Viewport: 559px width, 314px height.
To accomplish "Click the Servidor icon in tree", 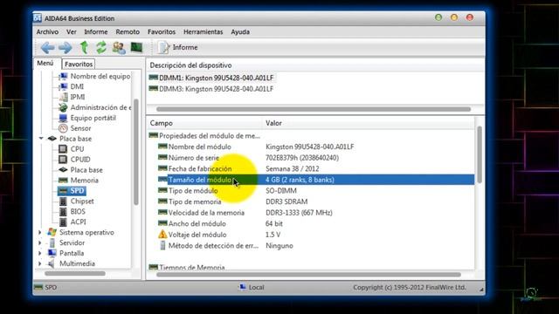I will pos(52,242).
